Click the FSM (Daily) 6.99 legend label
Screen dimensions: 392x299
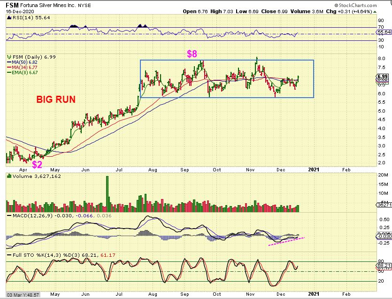[x=34, y=57]
